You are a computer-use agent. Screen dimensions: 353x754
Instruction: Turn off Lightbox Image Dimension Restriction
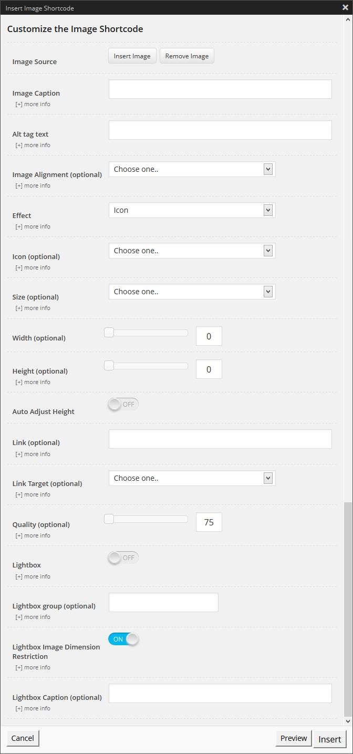(x=123, y=639)
